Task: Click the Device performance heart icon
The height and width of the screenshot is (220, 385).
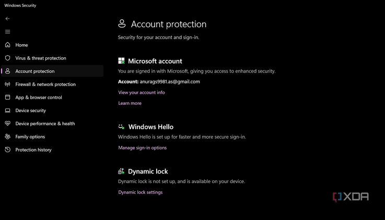Action: [8, 124]
